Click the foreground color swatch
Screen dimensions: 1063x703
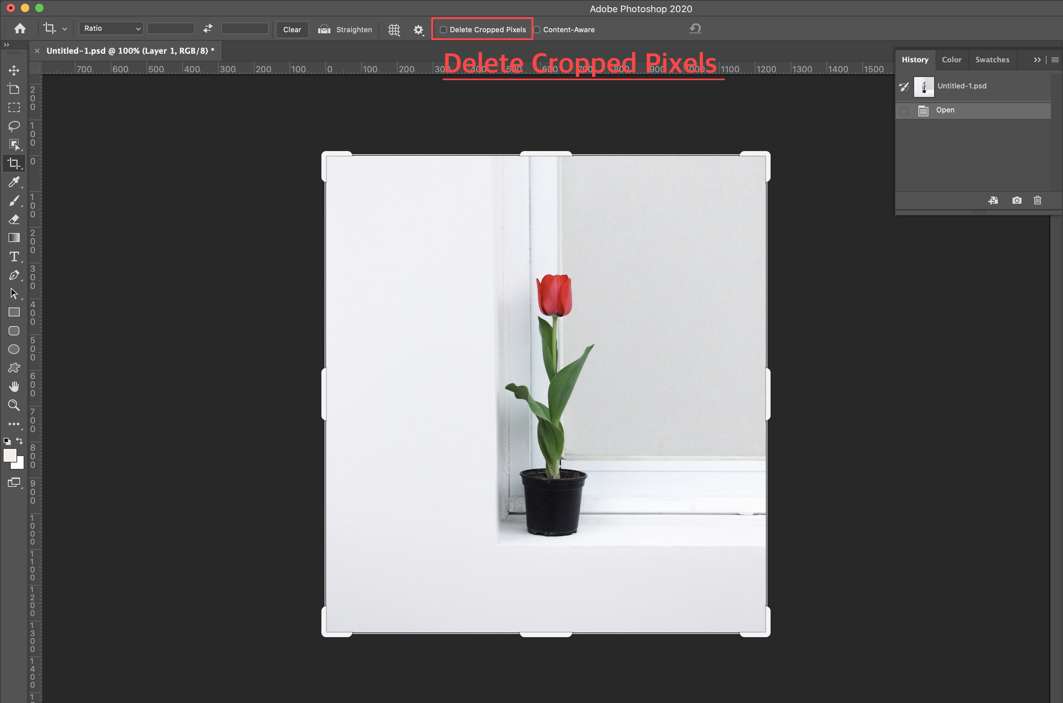[x=9, y=455]
